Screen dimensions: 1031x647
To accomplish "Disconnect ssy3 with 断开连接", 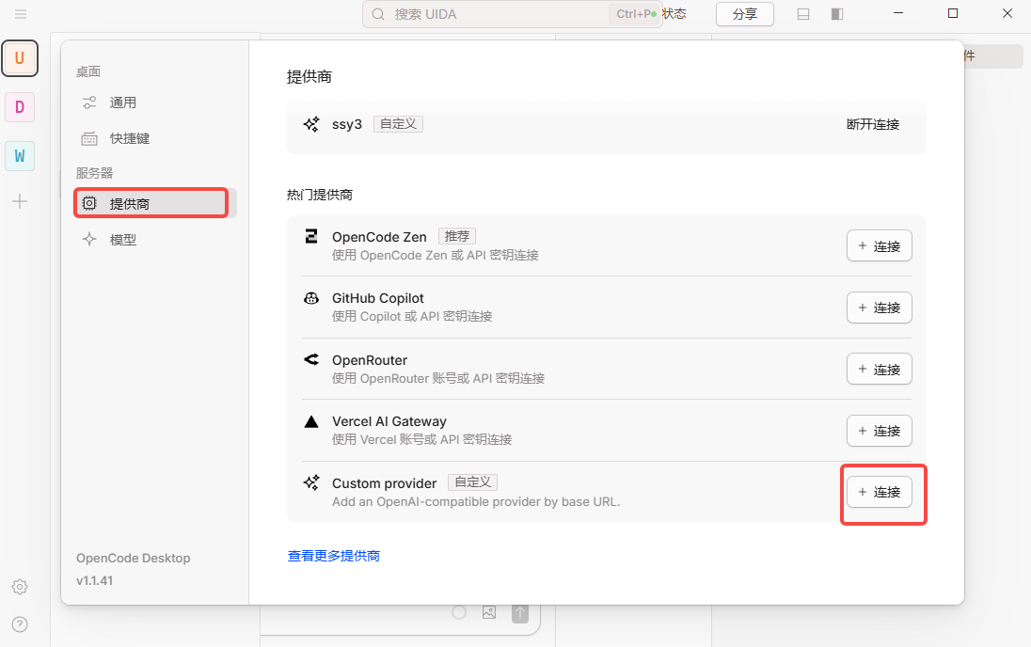I will [873, 124].
